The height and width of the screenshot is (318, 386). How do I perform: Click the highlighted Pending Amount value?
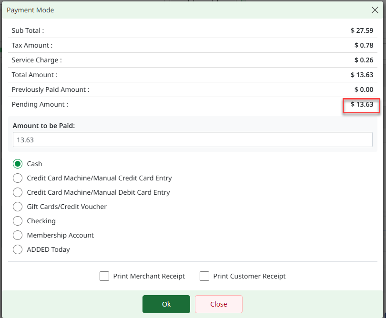tap(362, 104)
